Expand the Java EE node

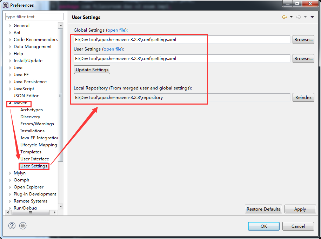click(10, 75)
